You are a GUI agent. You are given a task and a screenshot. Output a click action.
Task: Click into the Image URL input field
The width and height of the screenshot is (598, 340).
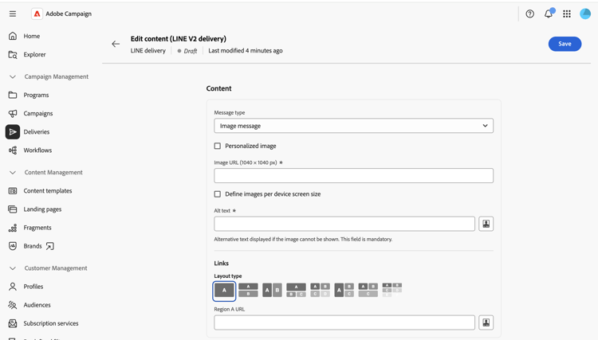[x=353, y=175]
